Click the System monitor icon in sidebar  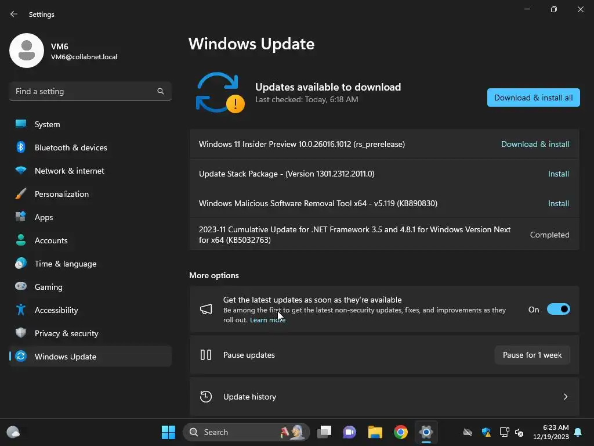(21, 124)
